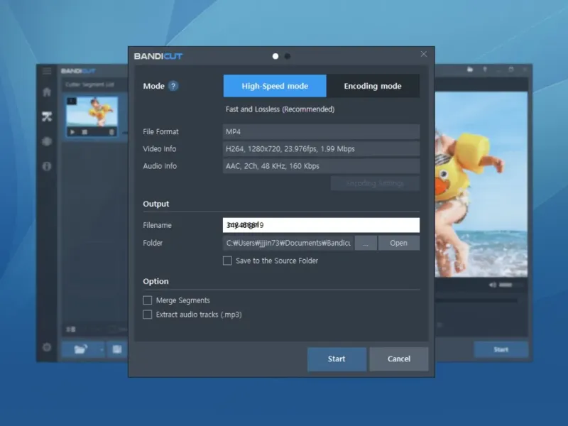The width and height of the screenshot is (568, 426).
Task: Click the Start button in the dialog
Action: click(x=337, y=359)
